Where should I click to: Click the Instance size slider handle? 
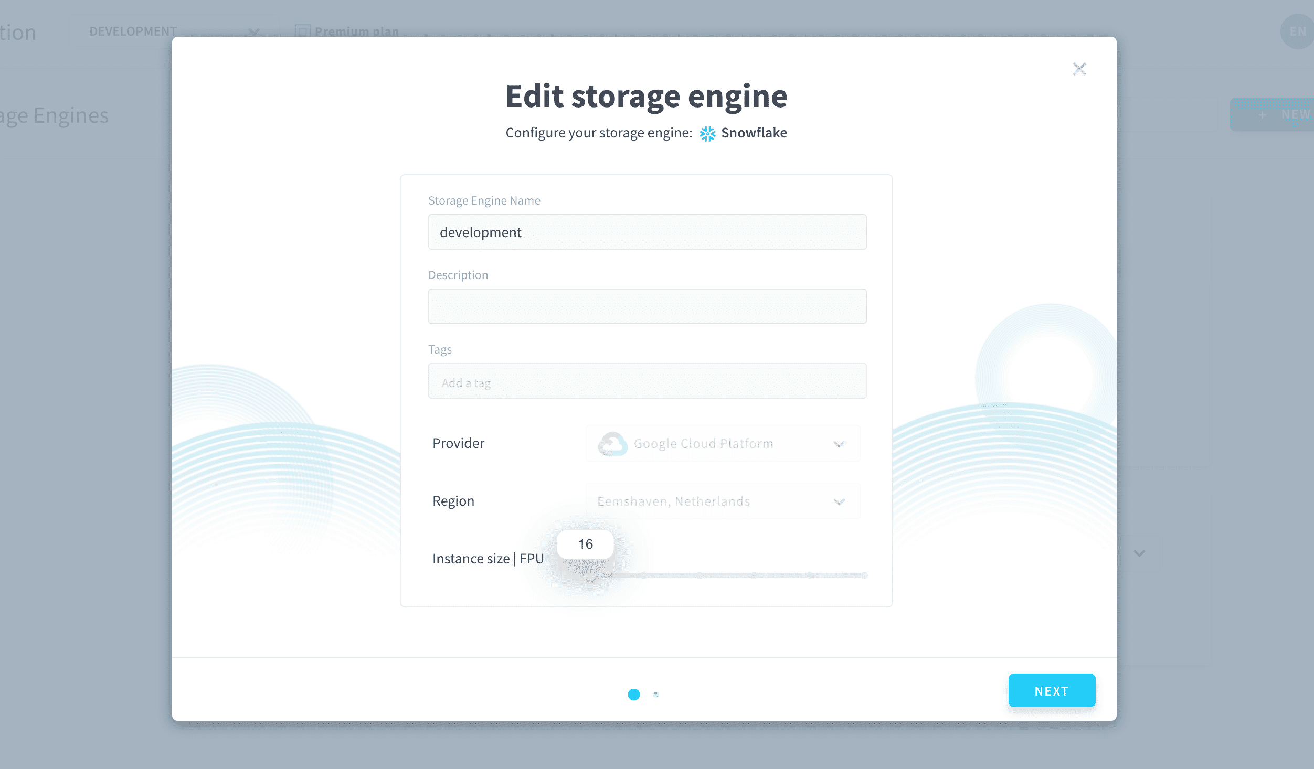(591, 575)
